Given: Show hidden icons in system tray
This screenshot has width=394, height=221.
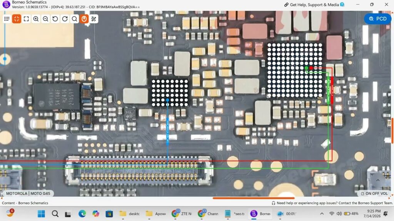Looking at the screenshot, I should click(322, 214).
